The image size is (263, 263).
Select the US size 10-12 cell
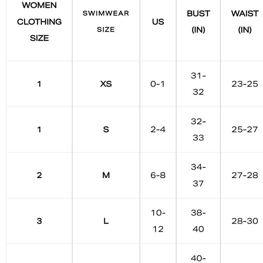click(158, 221)
